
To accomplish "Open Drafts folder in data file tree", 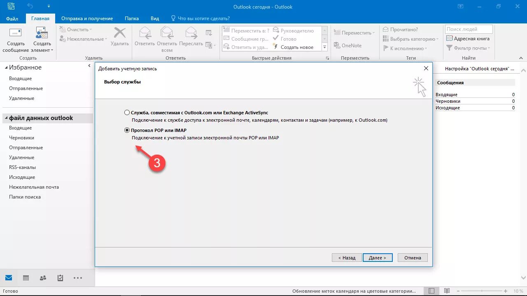I will (x=21, y=138).
